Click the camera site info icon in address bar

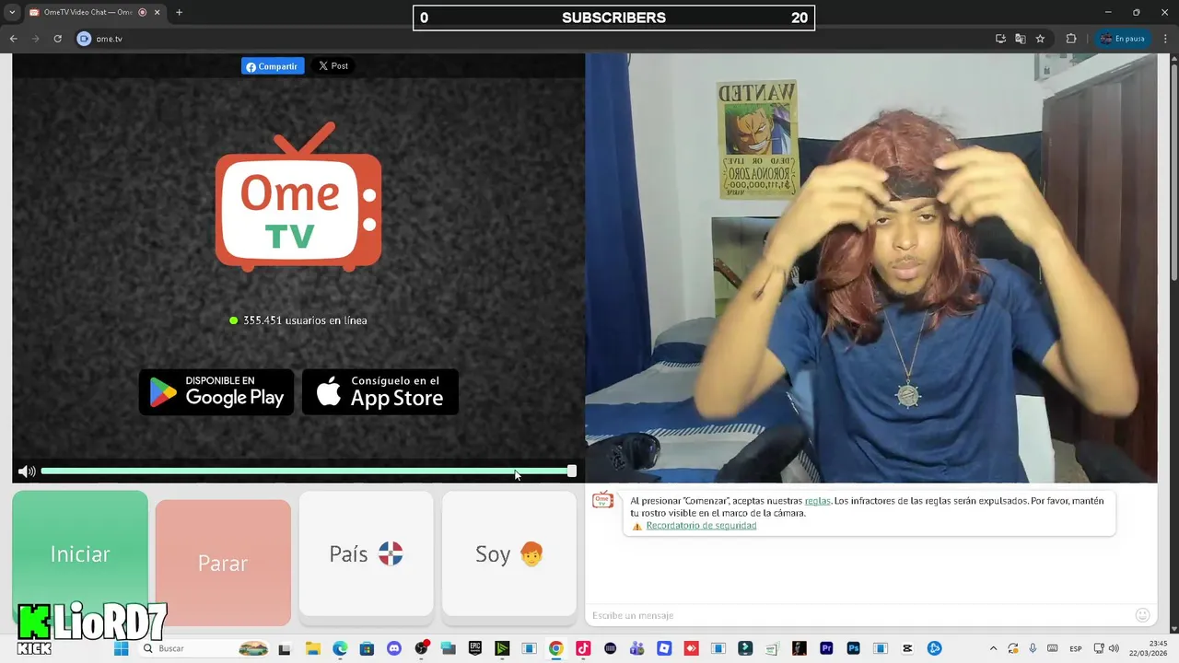(84, 39)
